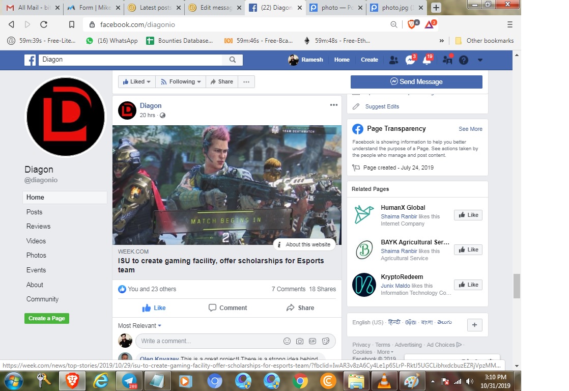Open Brave Rewards triangle icon
569x391 pixels.
(430, 24)
